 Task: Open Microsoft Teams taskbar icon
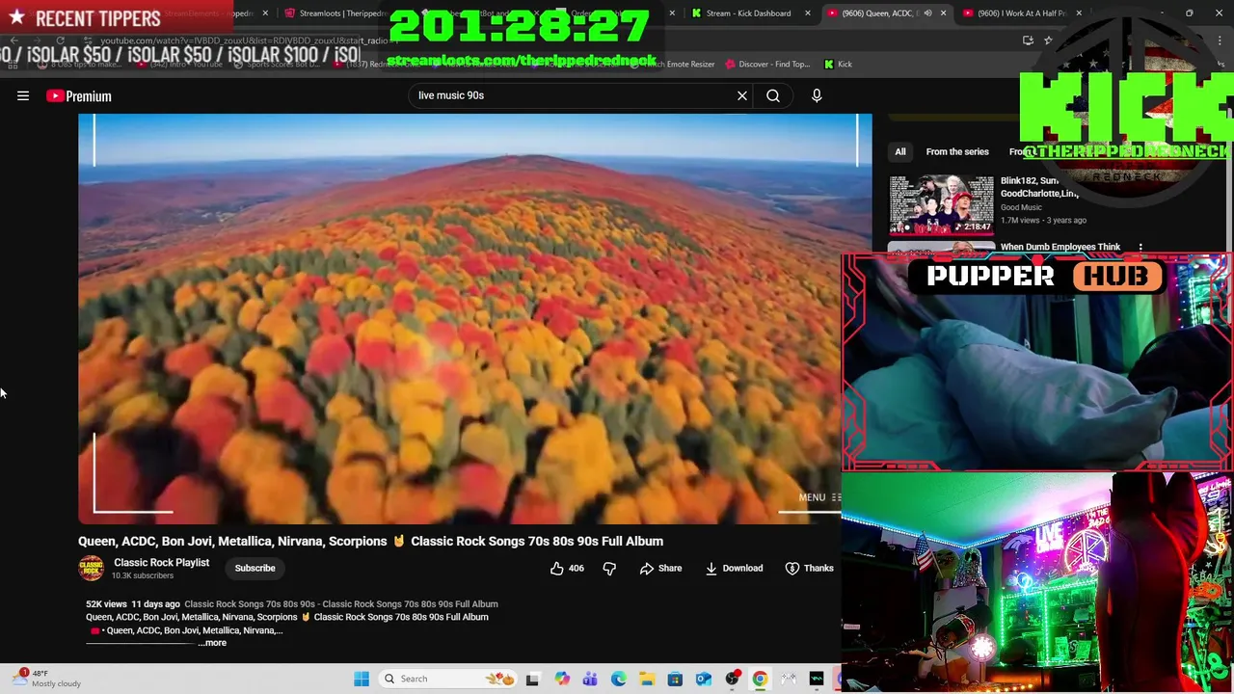point(590,679)
